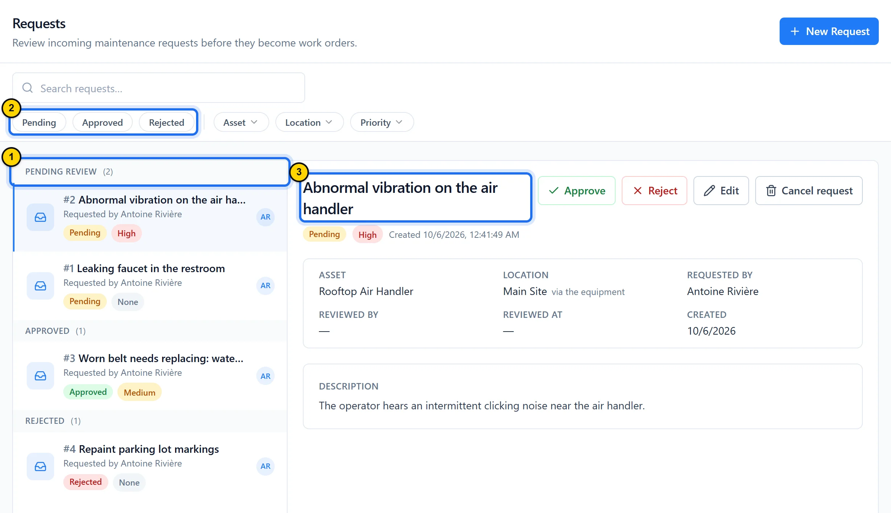Toggle the Rejected status filter
The width and height of the screenshot is (891, 513).
click(x=166, y=122)
